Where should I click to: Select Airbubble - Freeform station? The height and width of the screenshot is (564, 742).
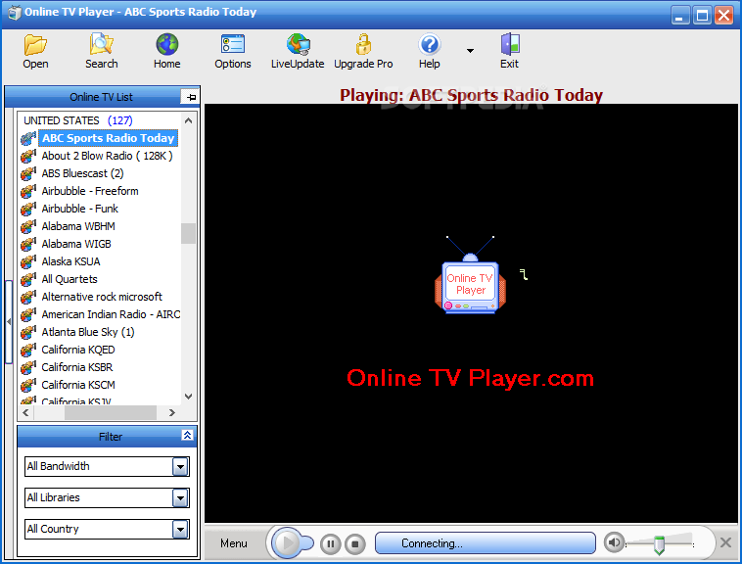(90, 191)
